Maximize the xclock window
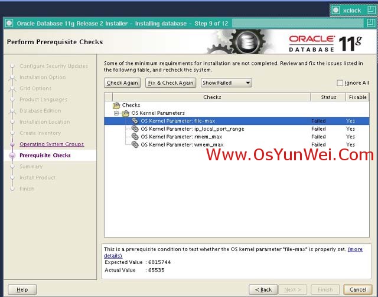This screenshot has width=378, height=297. pyautogui.click(x=371, y=10)
